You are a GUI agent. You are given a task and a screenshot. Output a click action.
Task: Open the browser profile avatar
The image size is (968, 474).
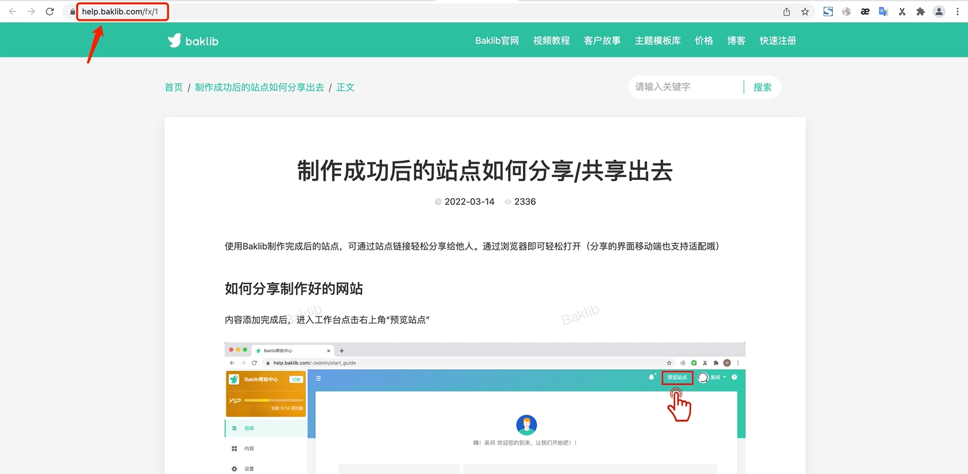939,12
